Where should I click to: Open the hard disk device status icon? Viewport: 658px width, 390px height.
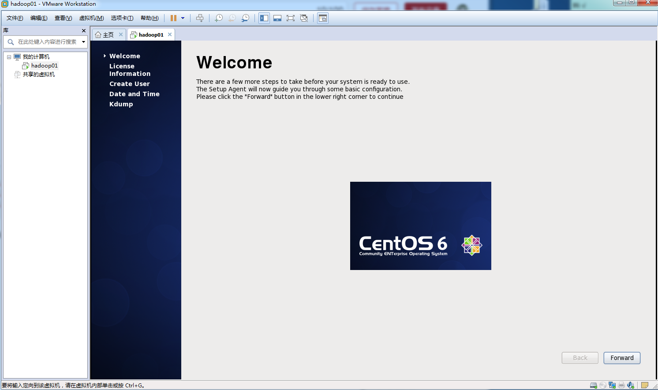[x=593, y=385]
